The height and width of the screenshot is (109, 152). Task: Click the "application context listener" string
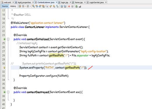[x=47, y=23]
